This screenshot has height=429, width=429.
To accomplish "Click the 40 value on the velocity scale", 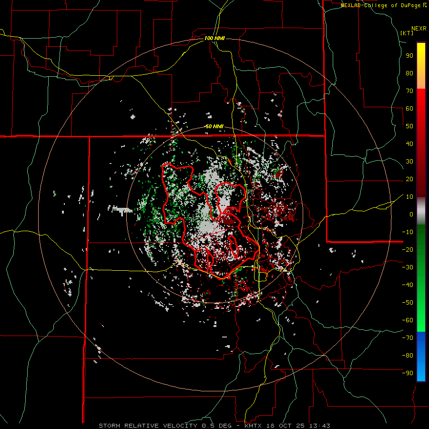I will pyautogui.click(x=409, y=143).
